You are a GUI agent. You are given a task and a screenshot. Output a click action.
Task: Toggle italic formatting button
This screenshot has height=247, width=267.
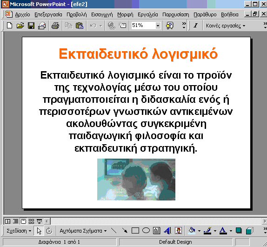pos(195,26)
